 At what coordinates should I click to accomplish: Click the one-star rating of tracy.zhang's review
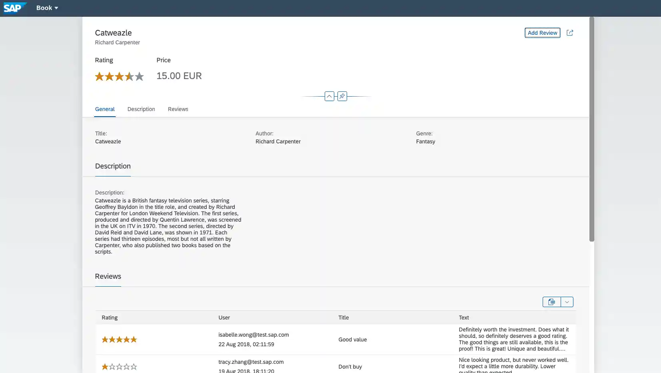[119, 367]
